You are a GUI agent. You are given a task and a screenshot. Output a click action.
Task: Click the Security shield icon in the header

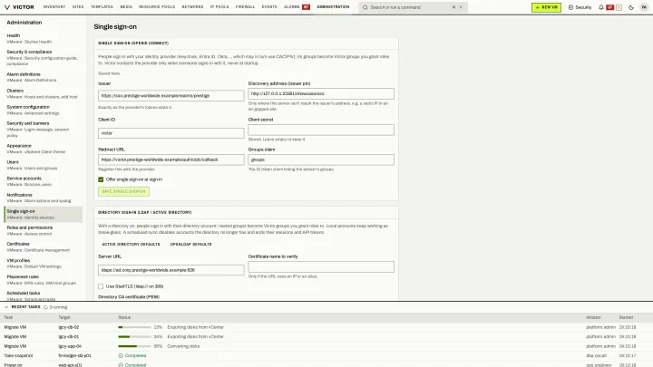570,7
